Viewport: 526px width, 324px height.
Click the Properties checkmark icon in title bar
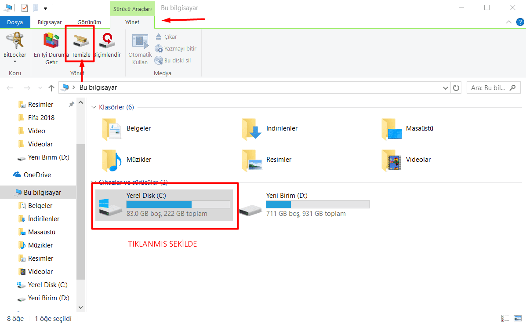pyautogui.click(x=25, y=8)
